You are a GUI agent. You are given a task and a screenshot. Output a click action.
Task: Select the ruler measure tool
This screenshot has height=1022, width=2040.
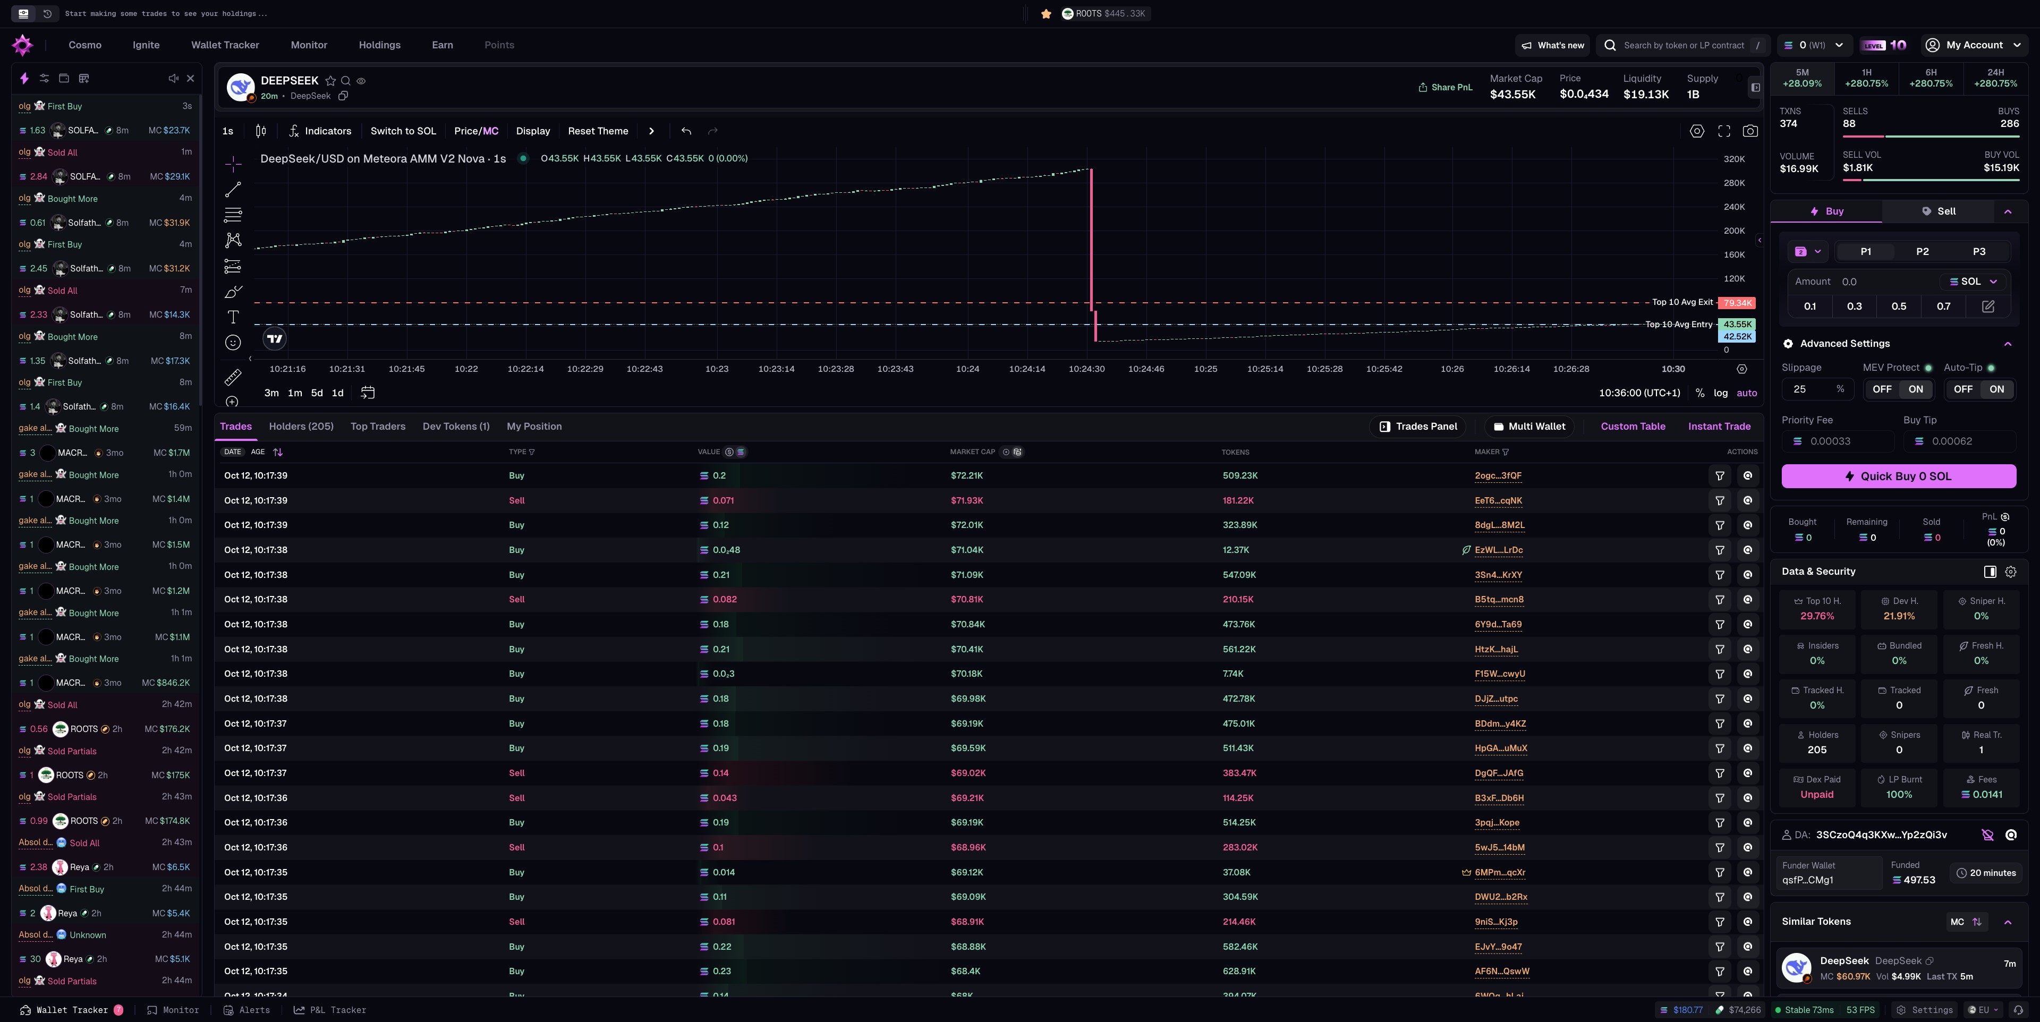pos(233,377)
